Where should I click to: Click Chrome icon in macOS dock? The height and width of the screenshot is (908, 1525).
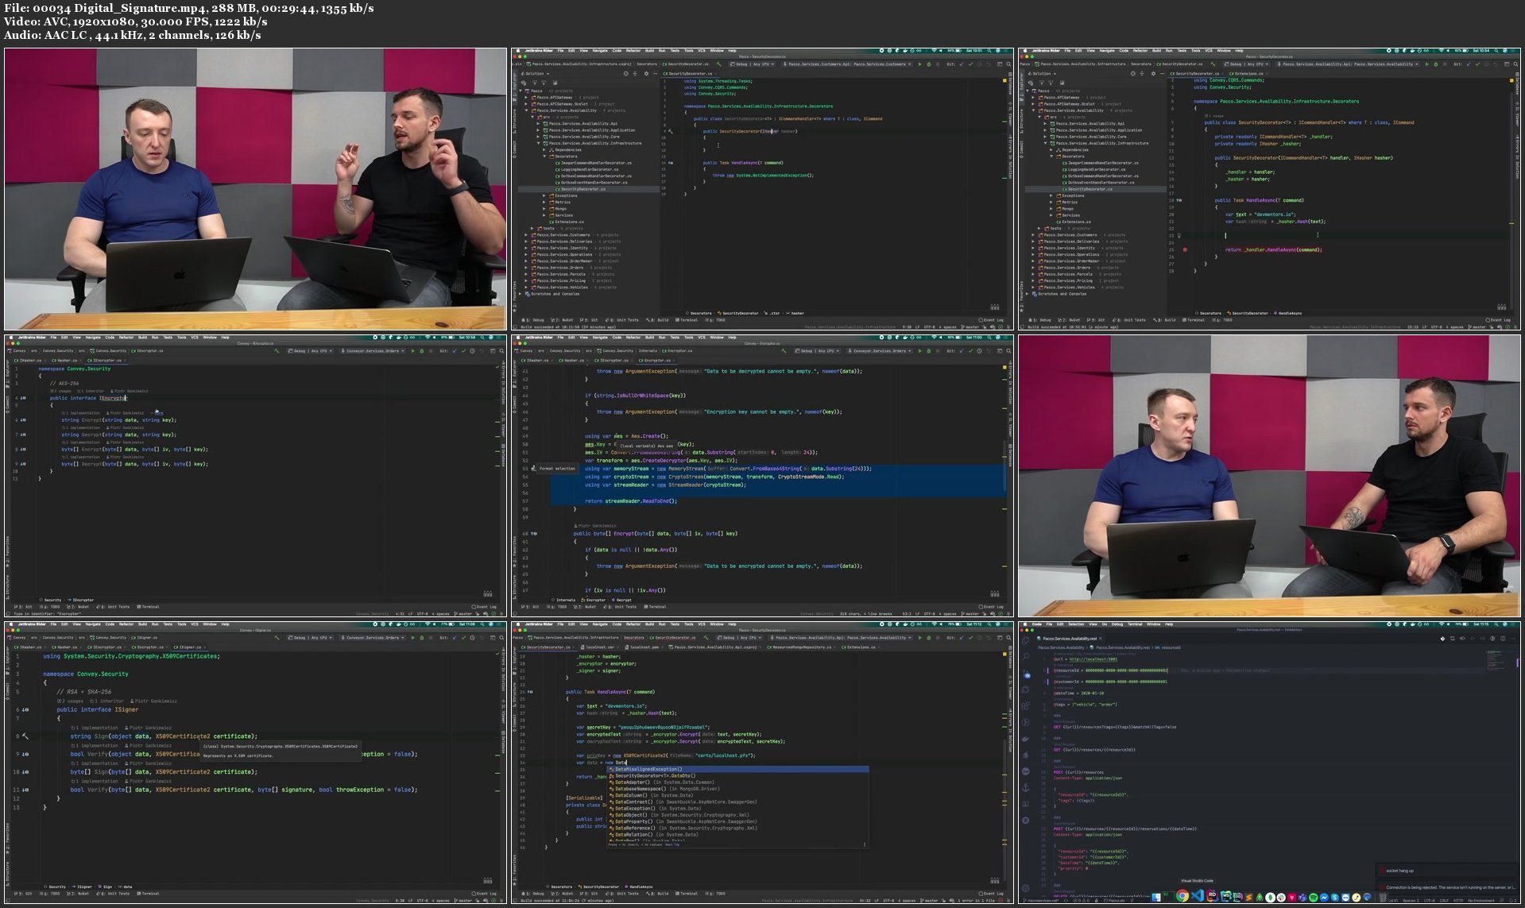pyautogui.click(x=1182, y=896)
